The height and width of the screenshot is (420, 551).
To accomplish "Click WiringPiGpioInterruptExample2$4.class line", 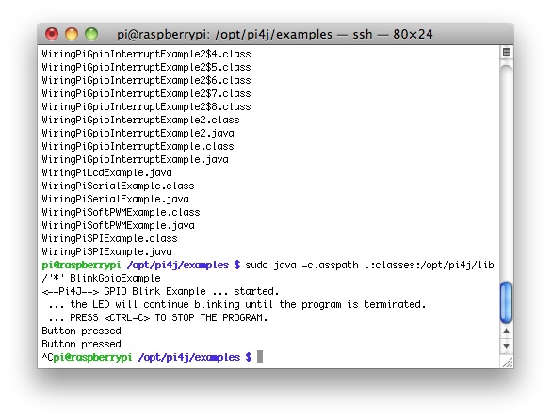I will pos(146,54).
